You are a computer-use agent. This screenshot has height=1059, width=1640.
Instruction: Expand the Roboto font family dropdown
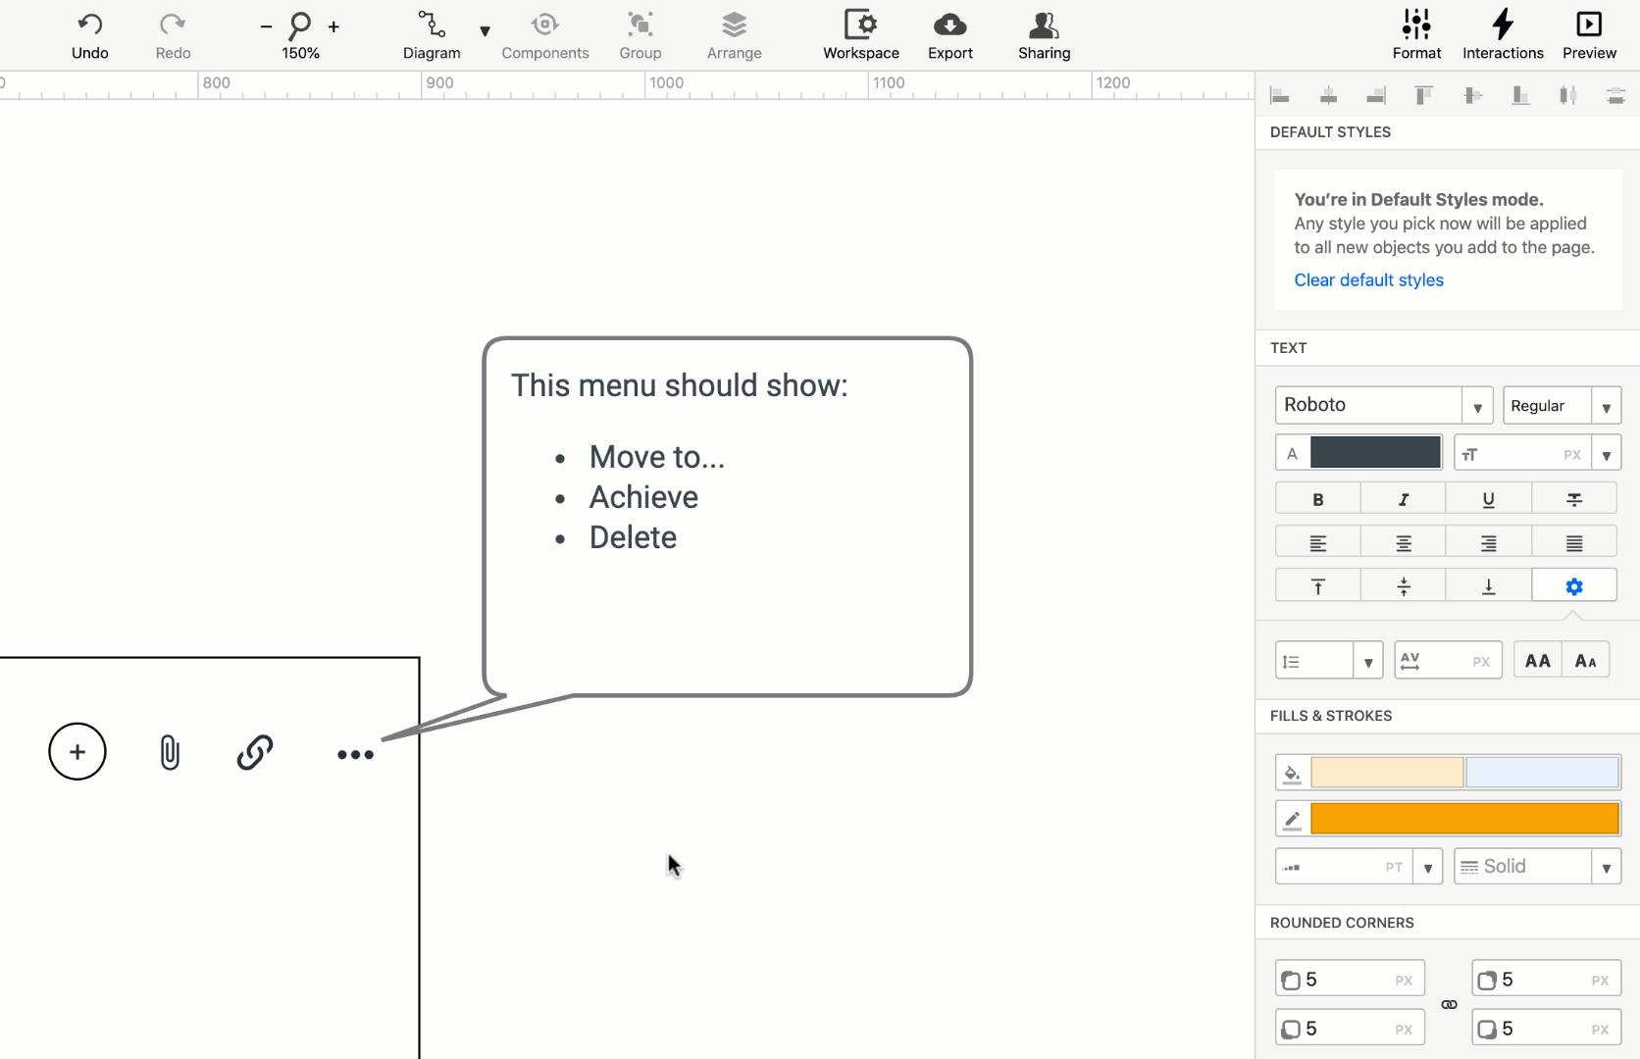(x=1477, y=406)
